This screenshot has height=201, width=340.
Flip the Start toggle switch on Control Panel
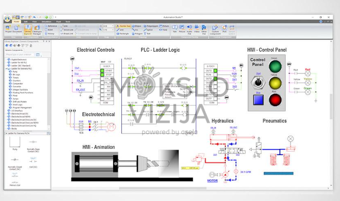258,82
